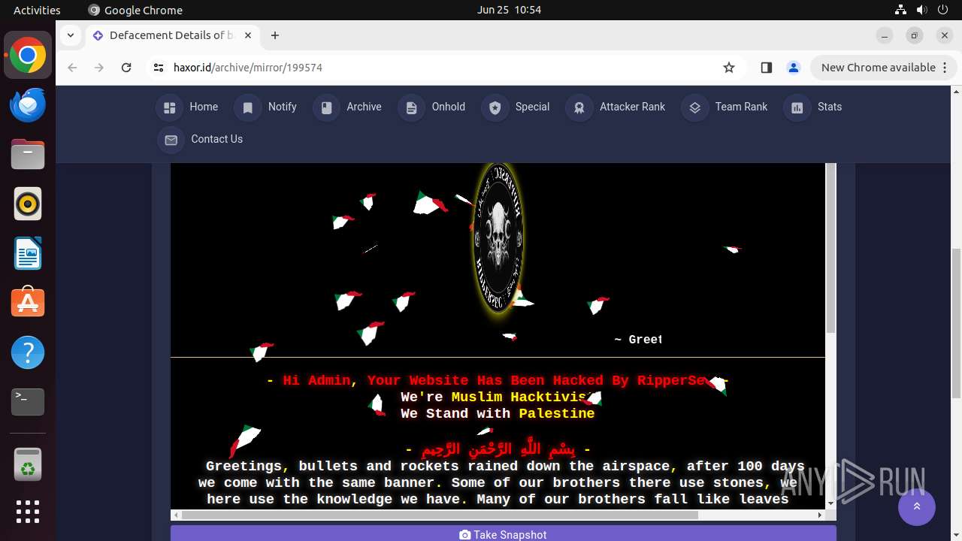962x541 pixels.
Task: Click the skull logo emblem image
Action: pos(498,237)
